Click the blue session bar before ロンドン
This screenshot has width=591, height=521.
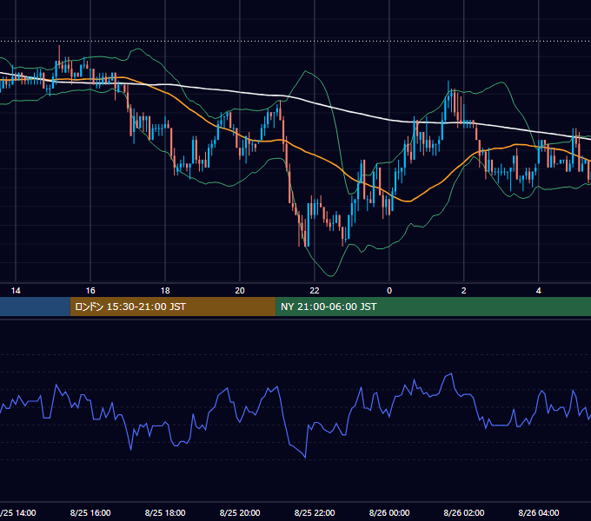(x=35, y=307)
